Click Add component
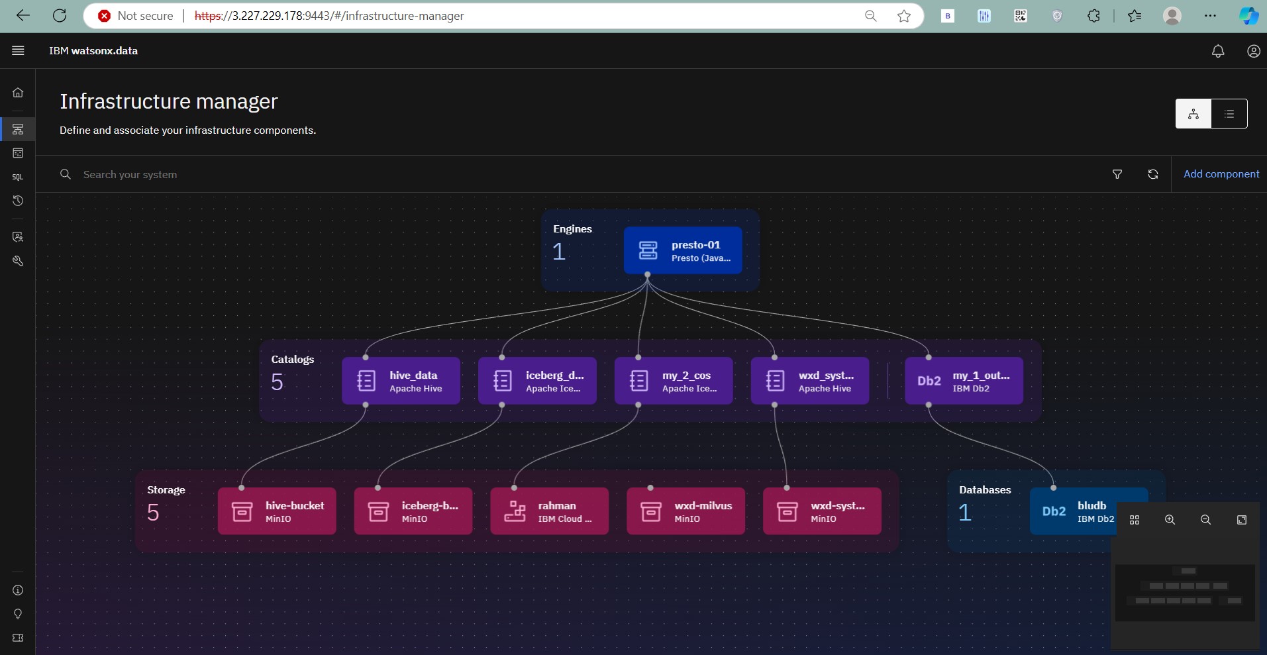 point(1221,174)
